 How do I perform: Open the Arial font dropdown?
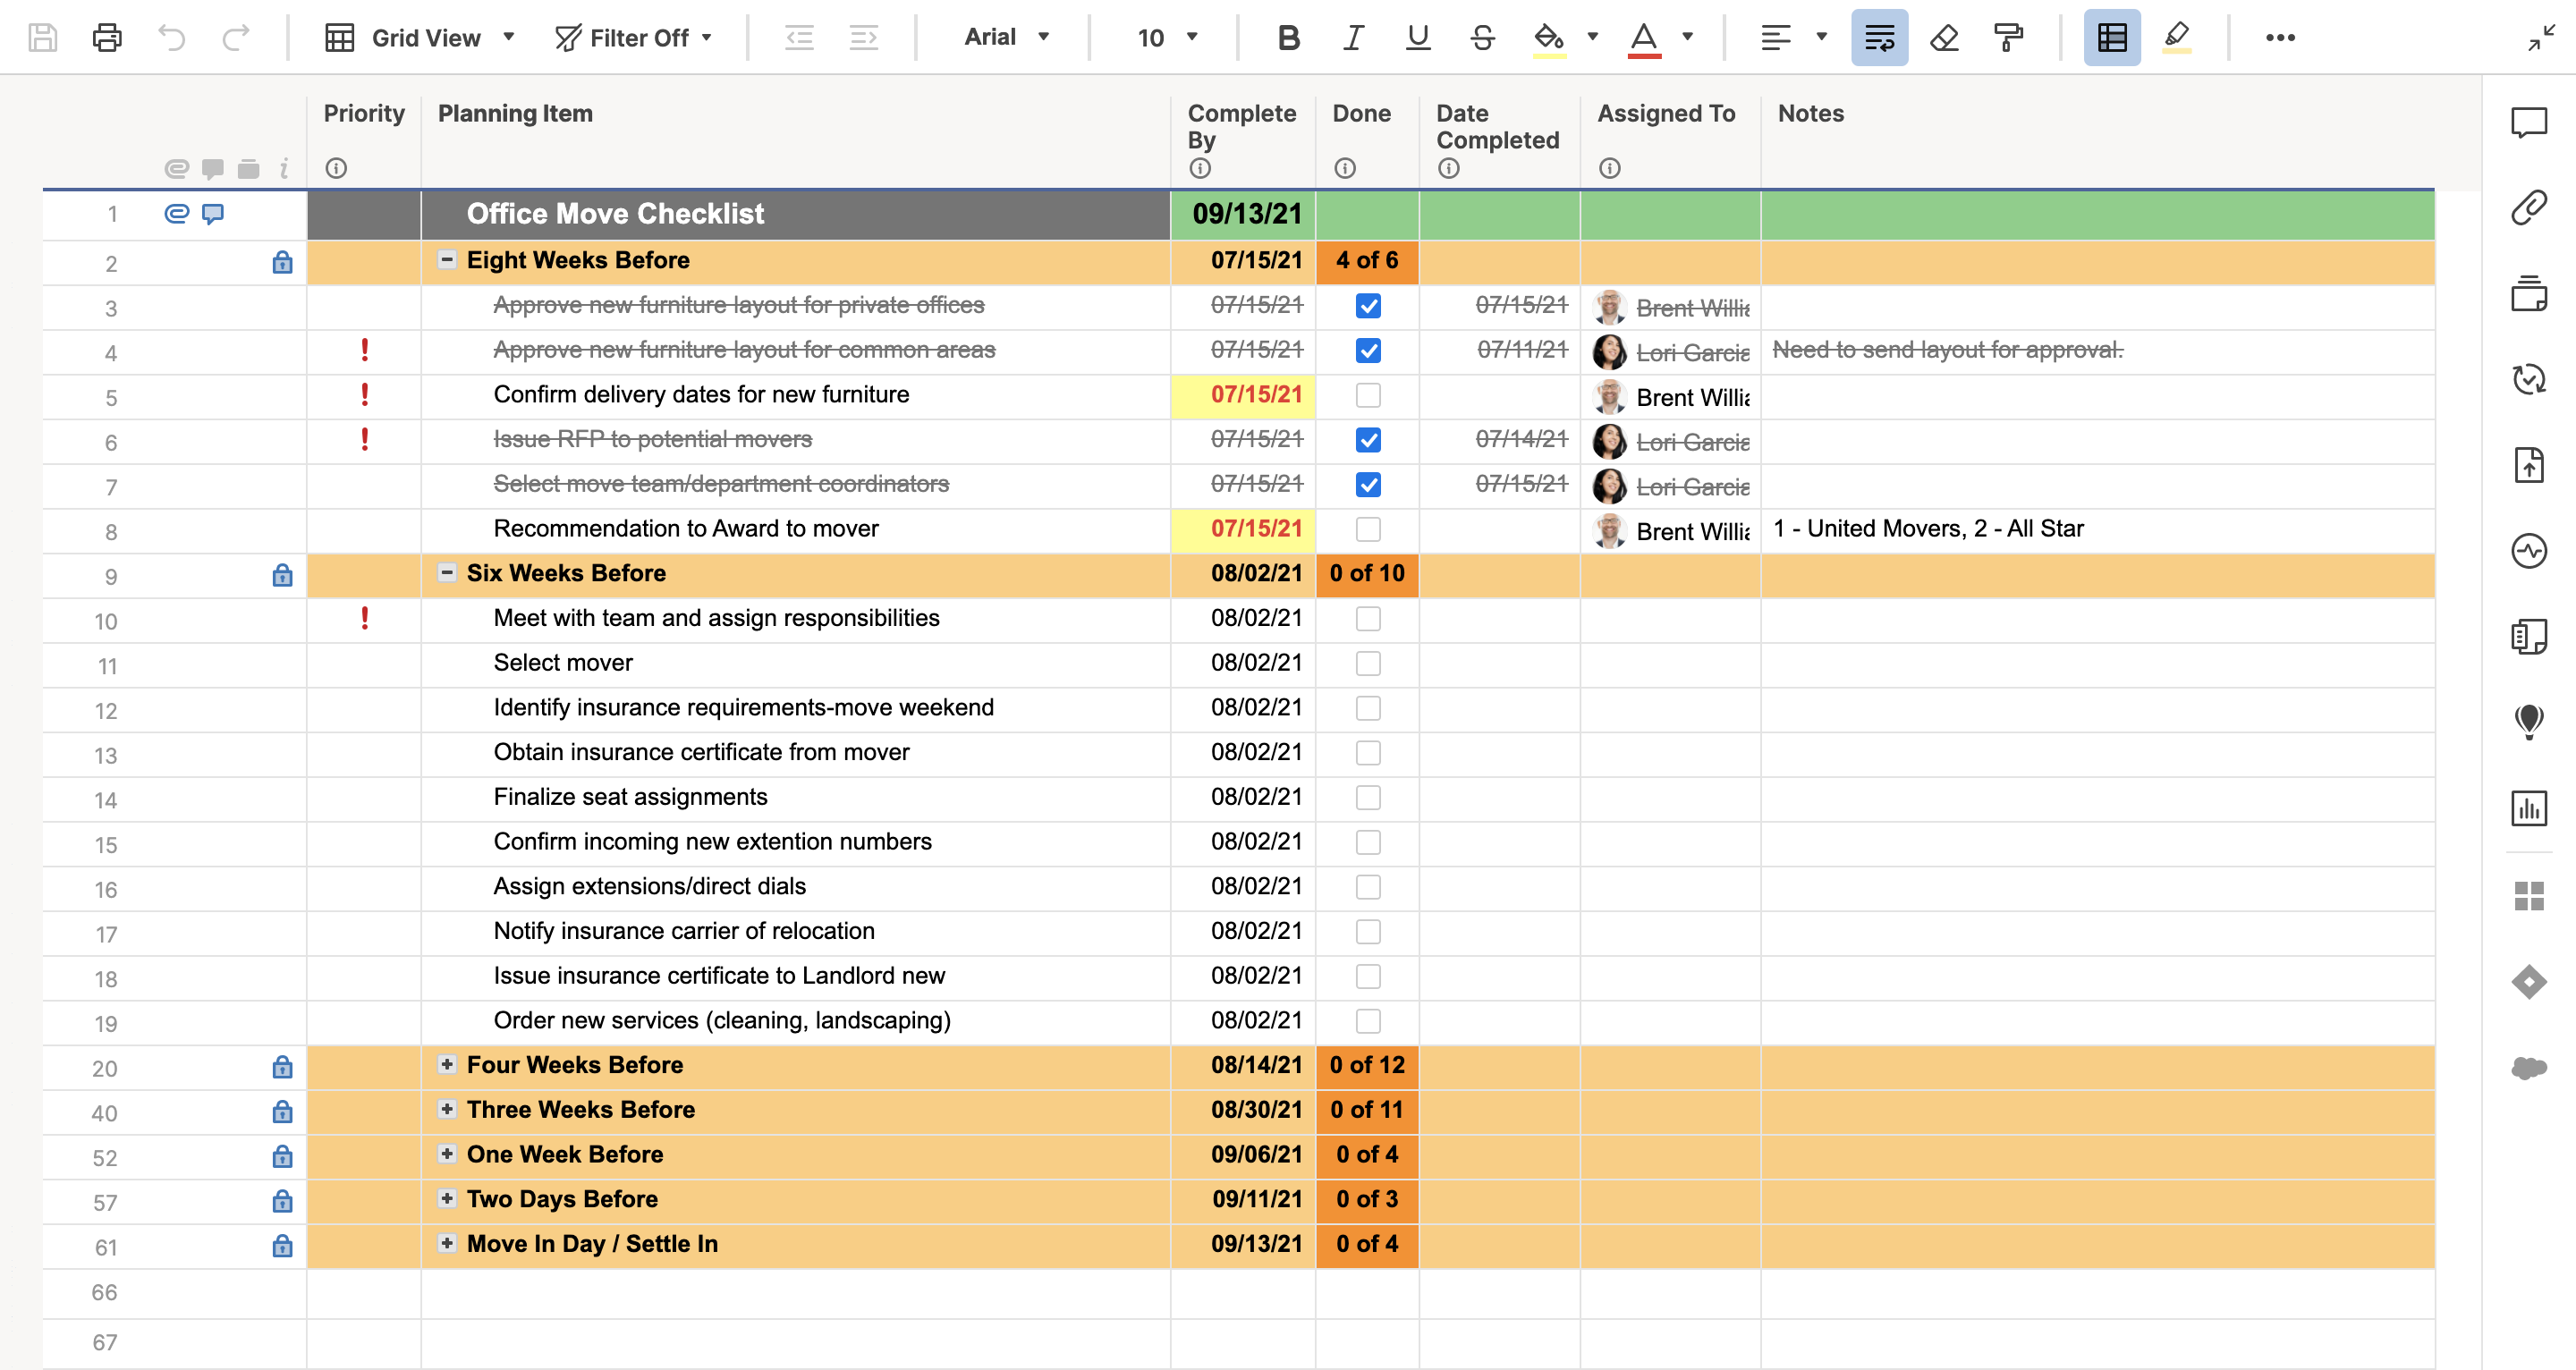pos(1006,38)
